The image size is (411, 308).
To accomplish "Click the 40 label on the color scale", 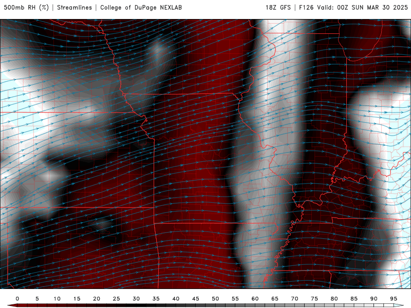I will 176,299.
